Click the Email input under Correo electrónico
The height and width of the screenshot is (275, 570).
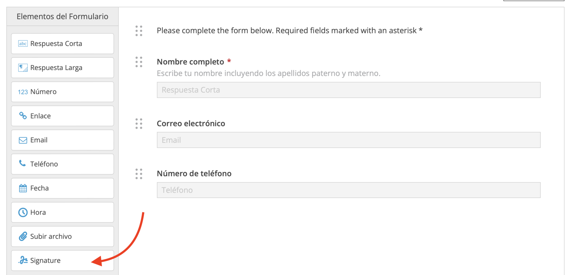349,140
